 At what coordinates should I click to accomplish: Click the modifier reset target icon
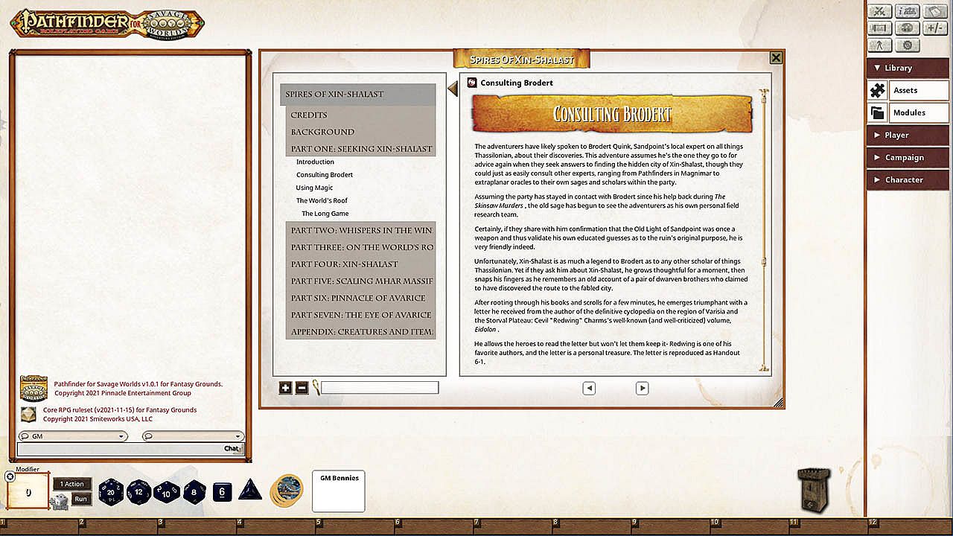pos(10,476)
